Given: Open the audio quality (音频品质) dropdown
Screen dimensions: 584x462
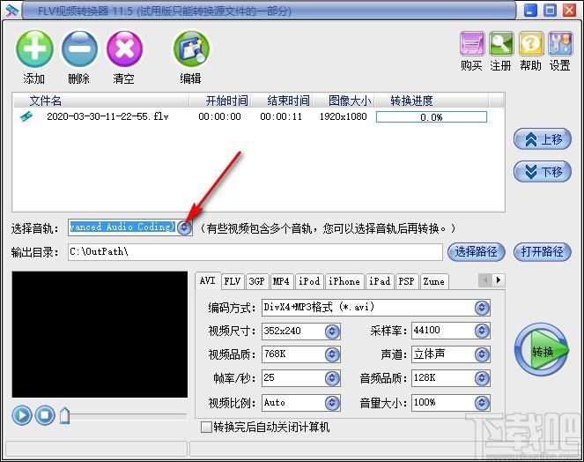Looking at the screenshot, I should coord(482,378).
